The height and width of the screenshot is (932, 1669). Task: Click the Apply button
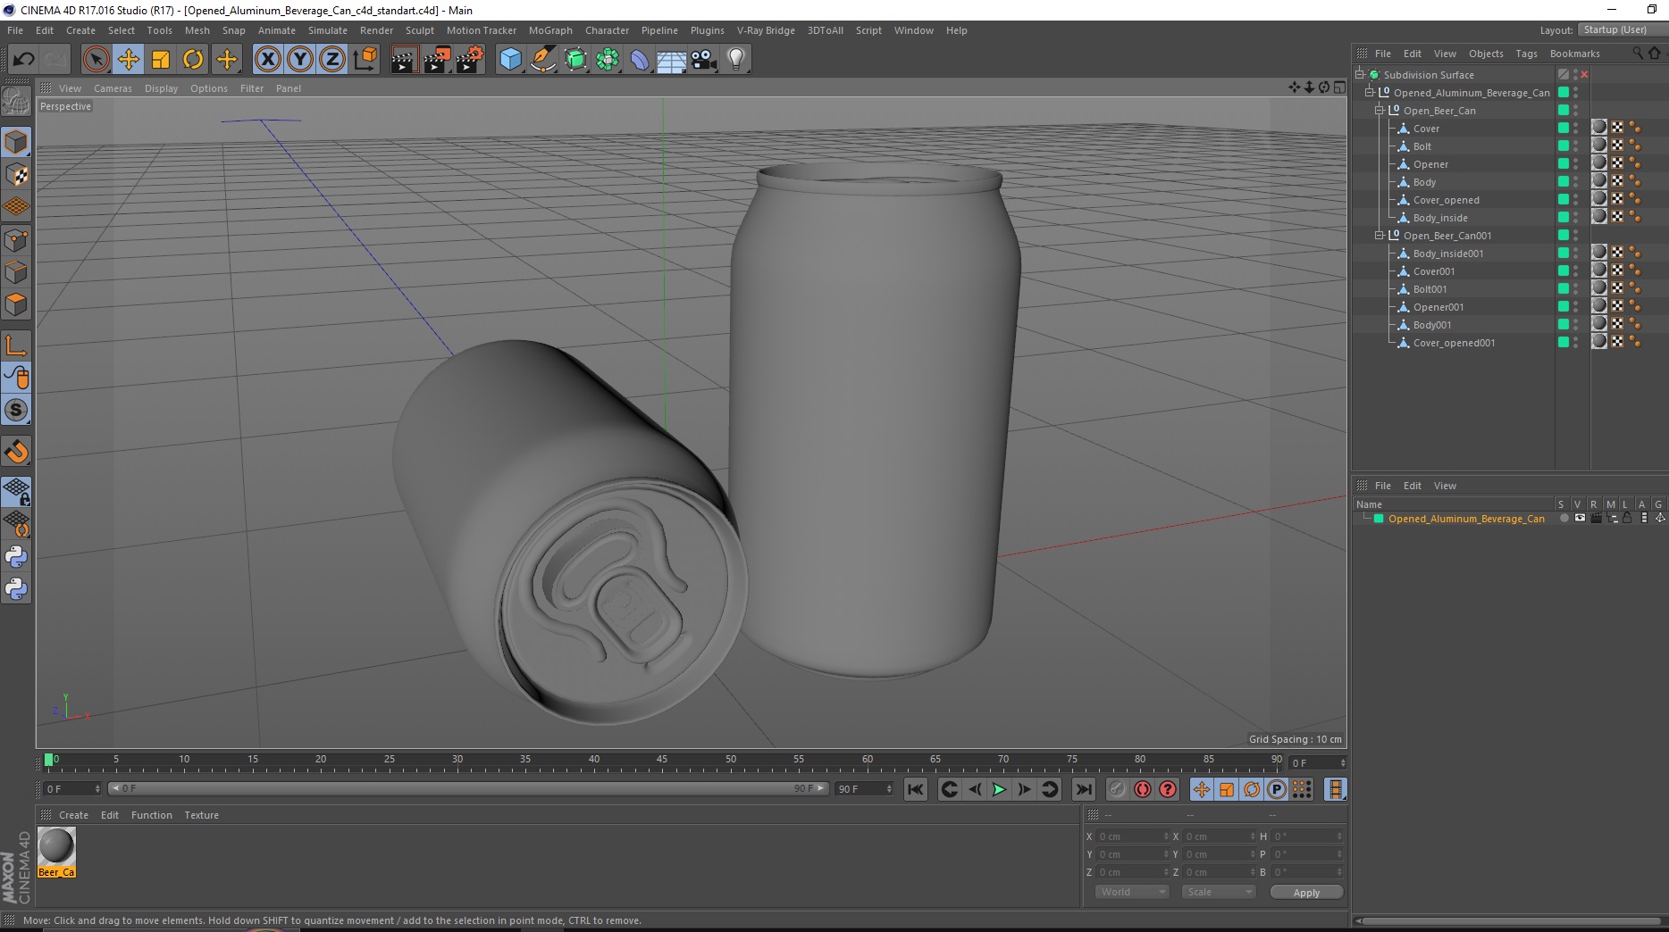click(1306, 893)
